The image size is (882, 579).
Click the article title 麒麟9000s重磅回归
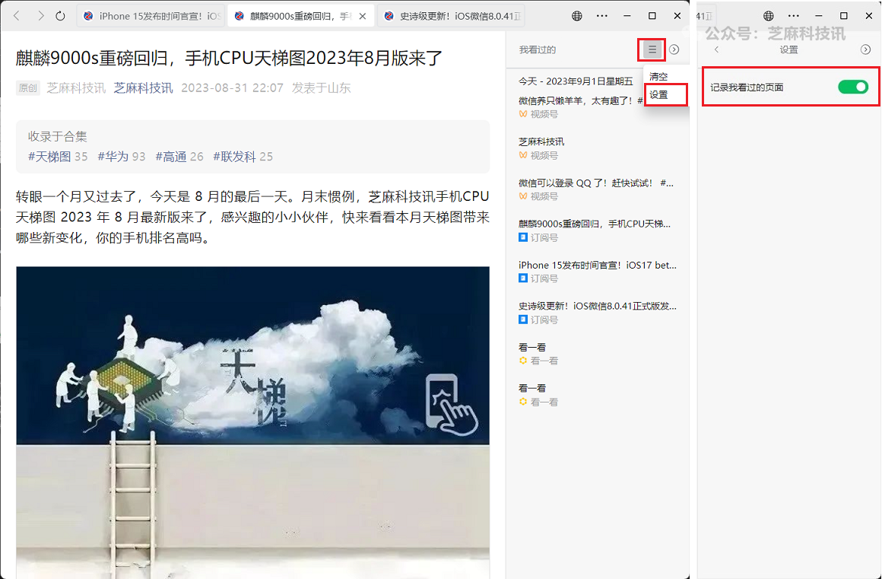(x=229, y=58)
